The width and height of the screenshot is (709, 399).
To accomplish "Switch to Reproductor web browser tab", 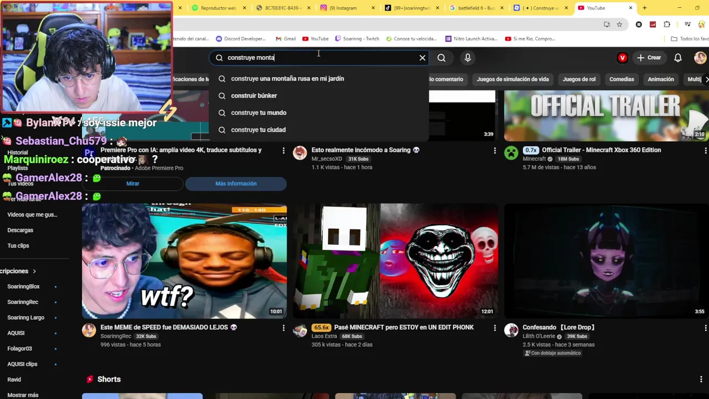I will (218, 8).
